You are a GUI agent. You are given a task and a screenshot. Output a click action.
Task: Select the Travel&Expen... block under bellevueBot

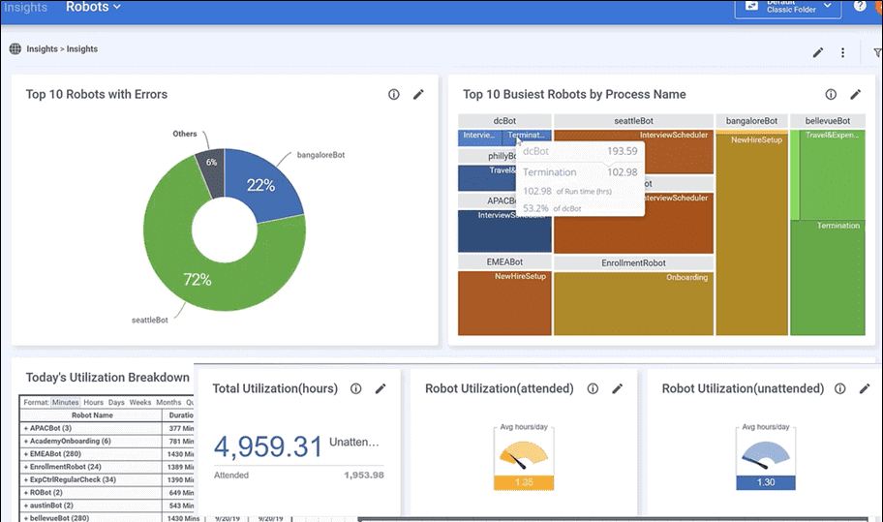[833, 174]
